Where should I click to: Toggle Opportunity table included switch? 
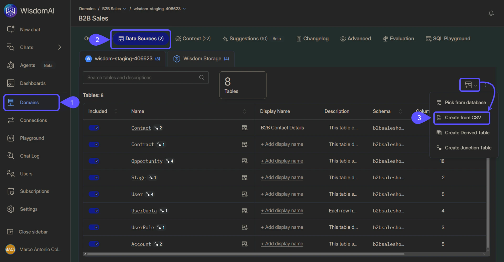(94, 161)
